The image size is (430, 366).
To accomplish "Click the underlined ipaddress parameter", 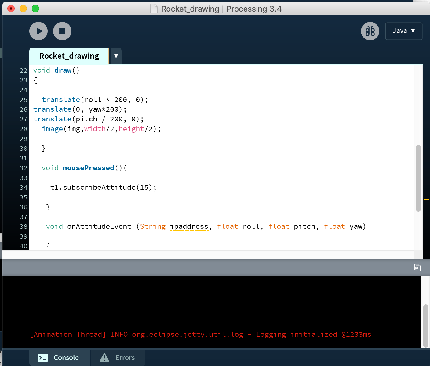I will (189, 227).
